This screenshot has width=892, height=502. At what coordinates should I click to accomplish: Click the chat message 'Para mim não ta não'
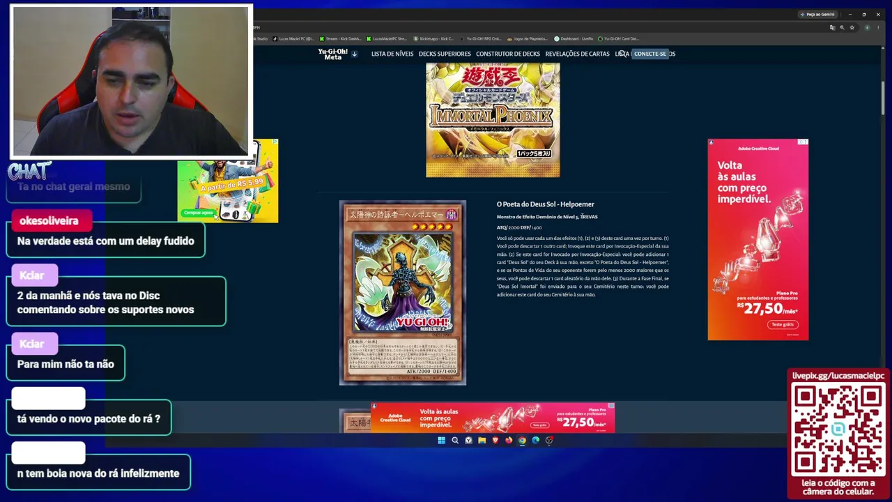pos(66,364)
